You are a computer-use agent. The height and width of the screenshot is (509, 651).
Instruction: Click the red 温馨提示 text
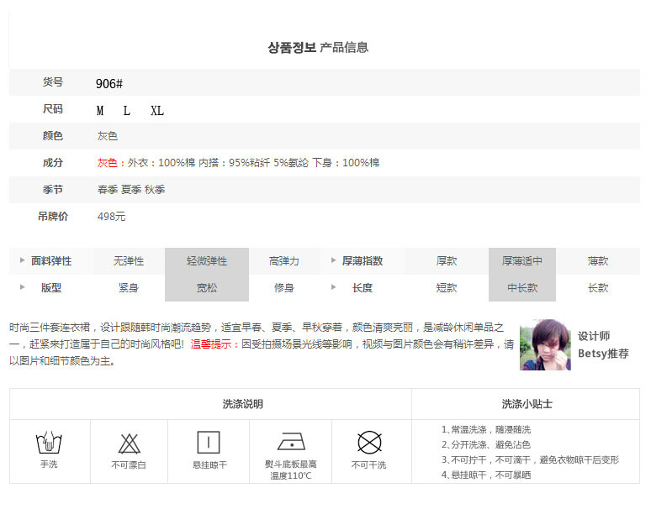click(x=214, y=344)
